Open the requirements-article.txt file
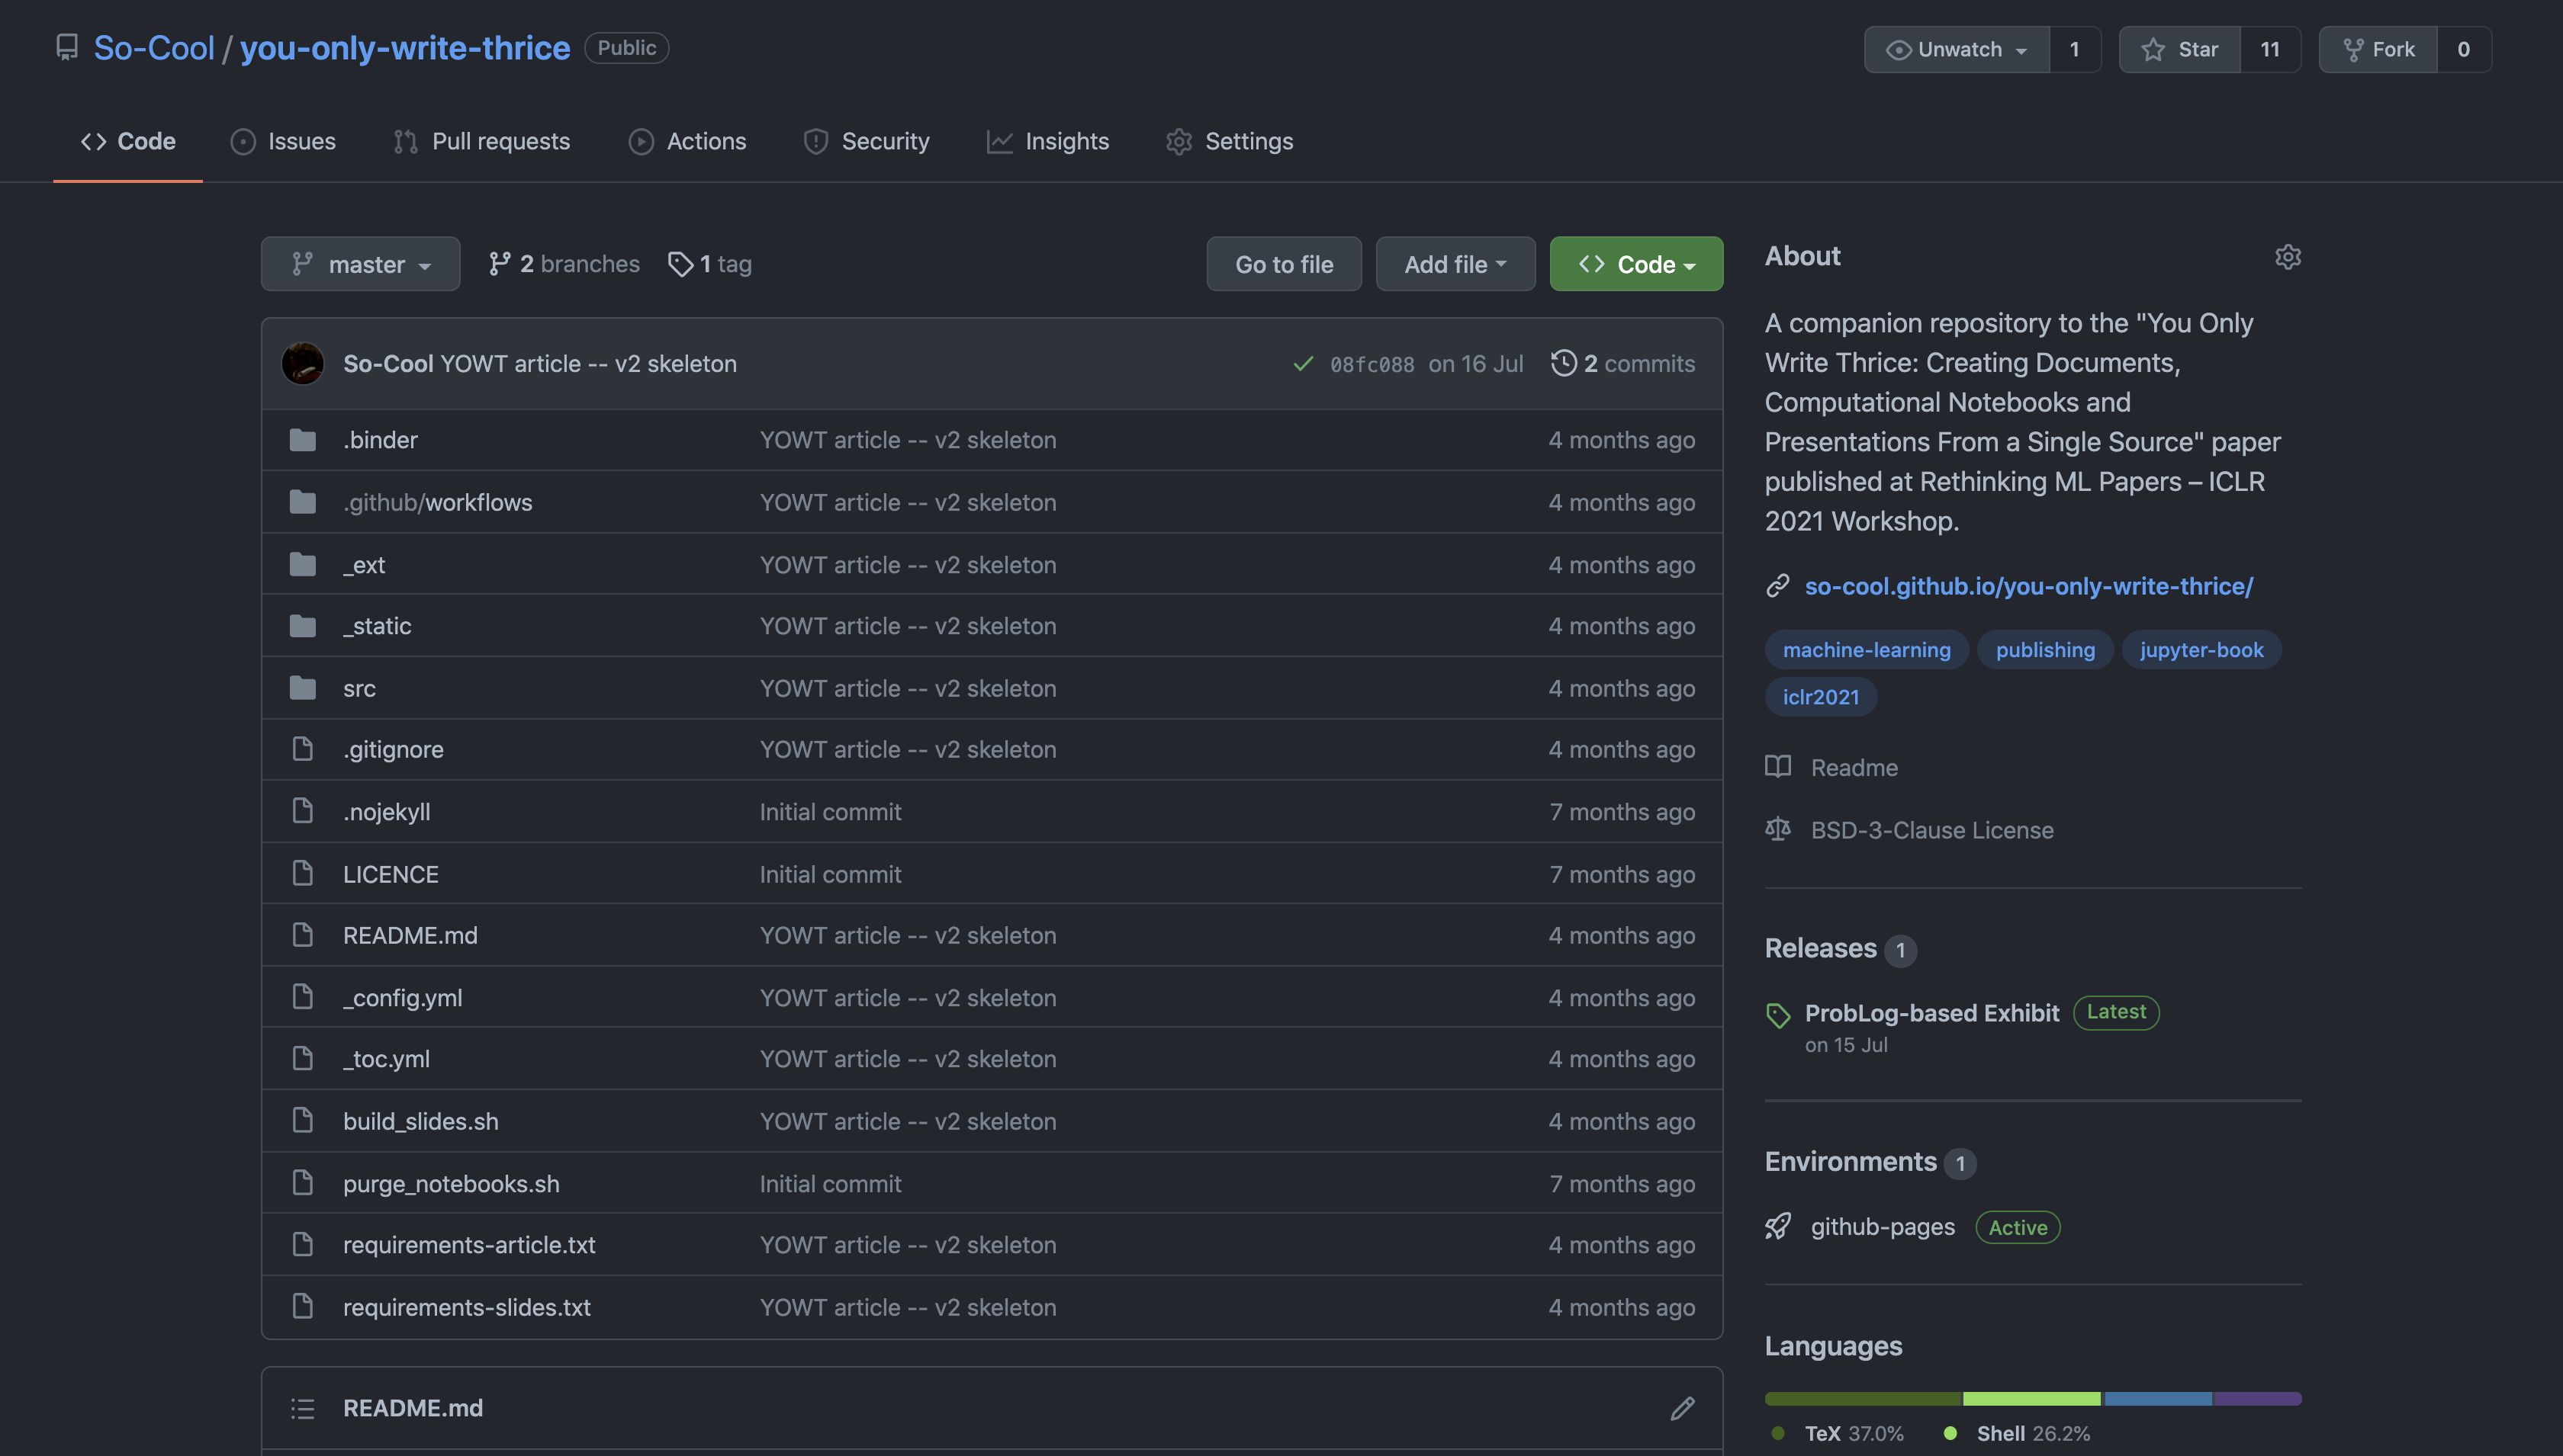 click(469, 1245)
